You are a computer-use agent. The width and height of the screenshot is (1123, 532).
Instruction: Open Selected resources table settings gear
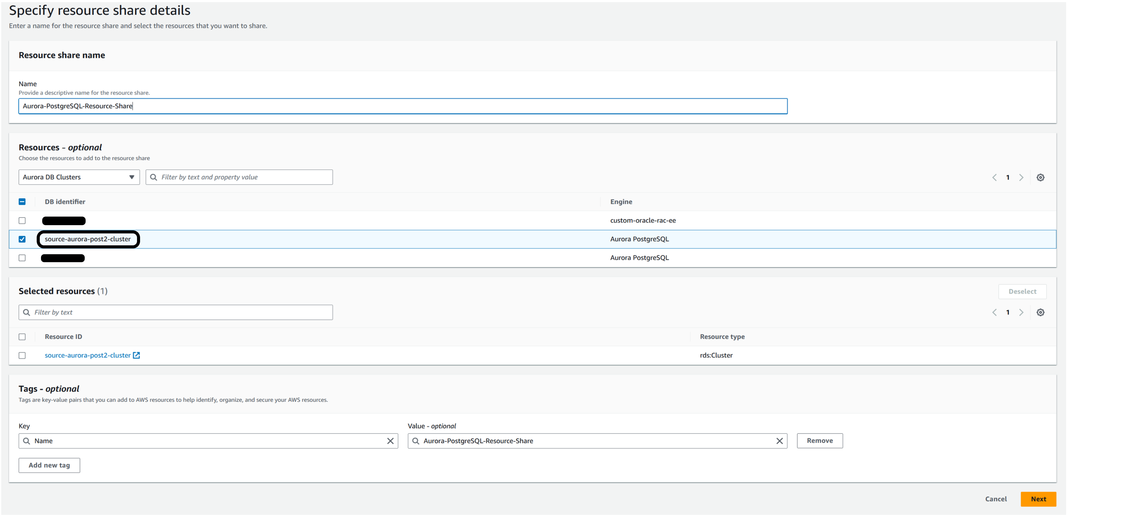click(x=1040, y=312)
